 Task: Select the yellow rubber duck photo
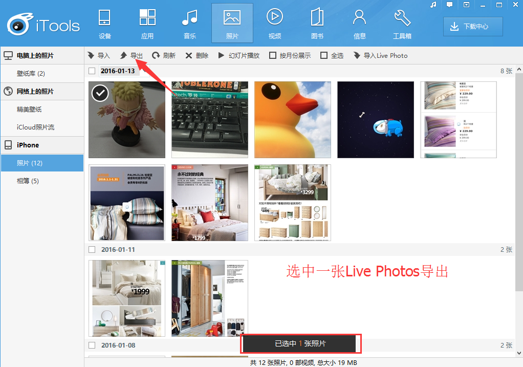click(293, 119)
